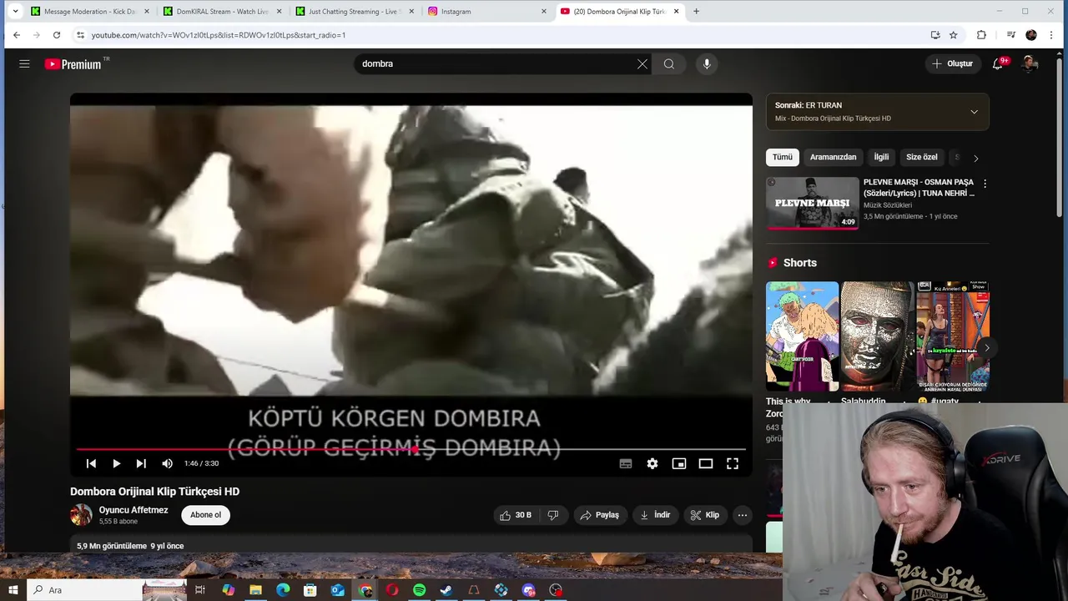This screenshot has height=601, width=1068.
Task: Show more filter chips with right arrow
Action: click(x=975, y=158)
